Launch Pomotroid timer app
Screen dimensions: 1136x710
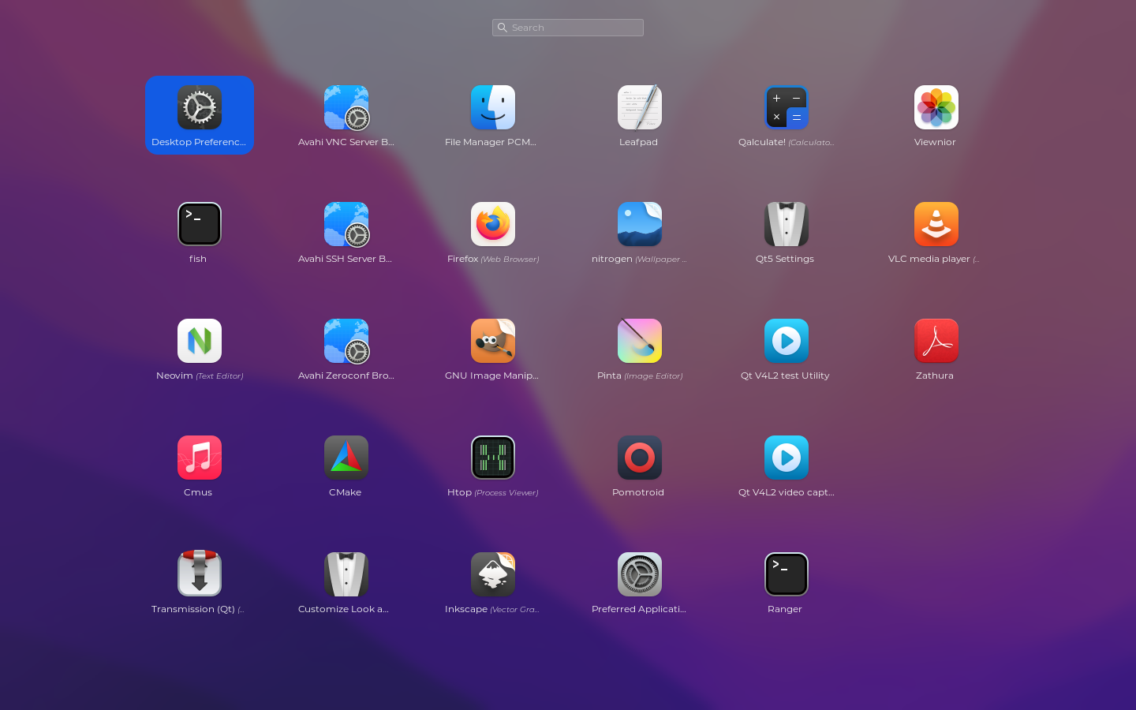[x=640, y=458]
